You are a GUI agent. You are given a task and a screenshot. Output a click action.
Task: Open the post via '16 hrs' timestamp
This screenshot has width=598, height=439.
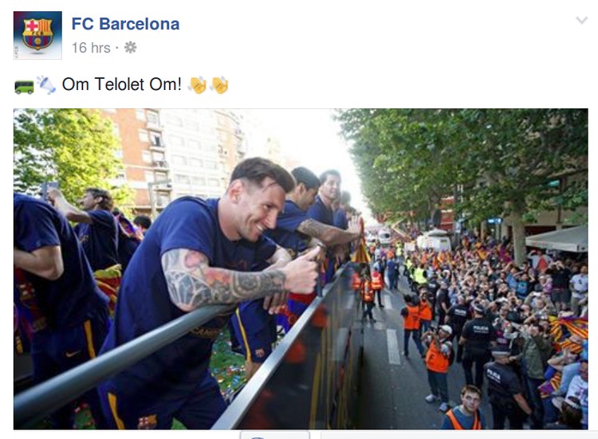coord(91,48)
